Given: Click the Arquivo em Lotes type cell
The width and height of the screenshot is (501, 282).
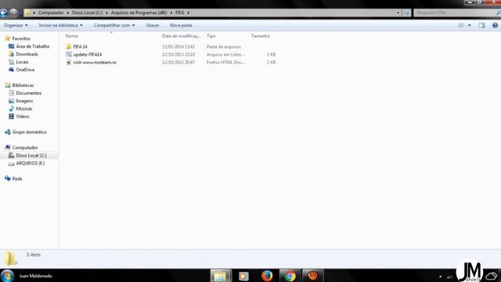Looking at the screenshot, I should [226, 55].
